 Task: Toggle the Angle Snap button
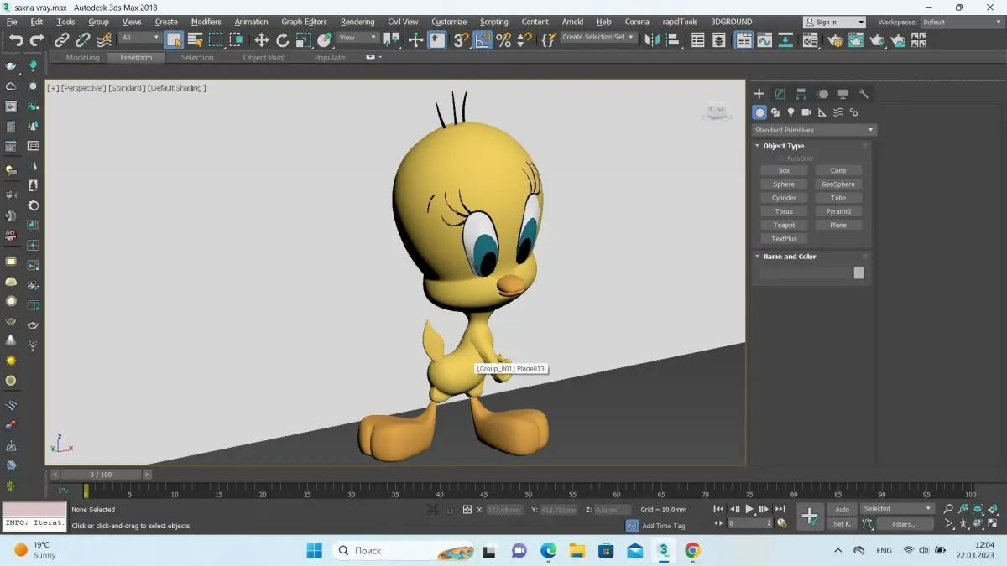(x=483, y=39)
